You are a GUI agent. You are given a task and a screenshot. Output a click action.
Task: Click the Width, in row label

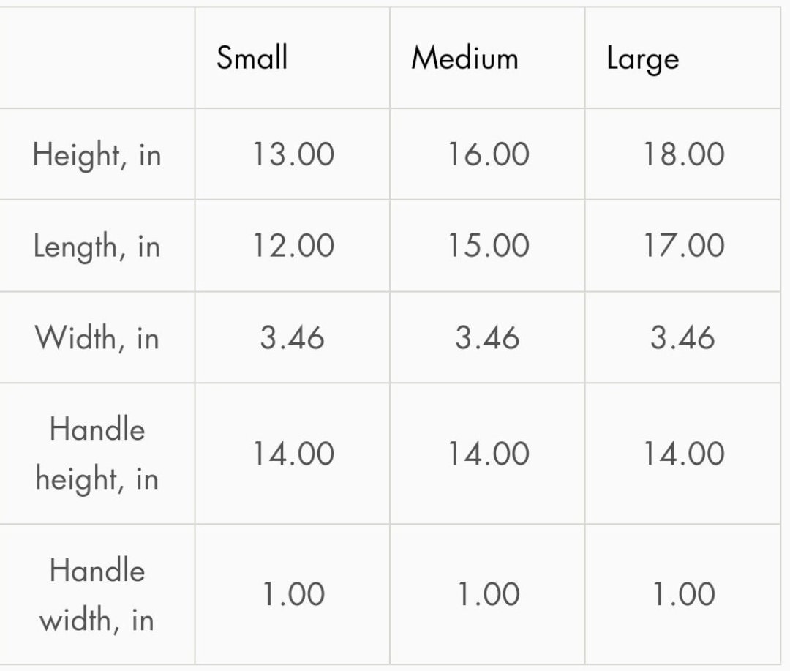coord(97,337)
